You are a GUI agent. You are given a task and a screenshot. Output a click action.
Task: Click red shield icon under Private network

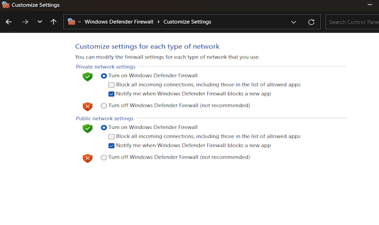(88, 106)
